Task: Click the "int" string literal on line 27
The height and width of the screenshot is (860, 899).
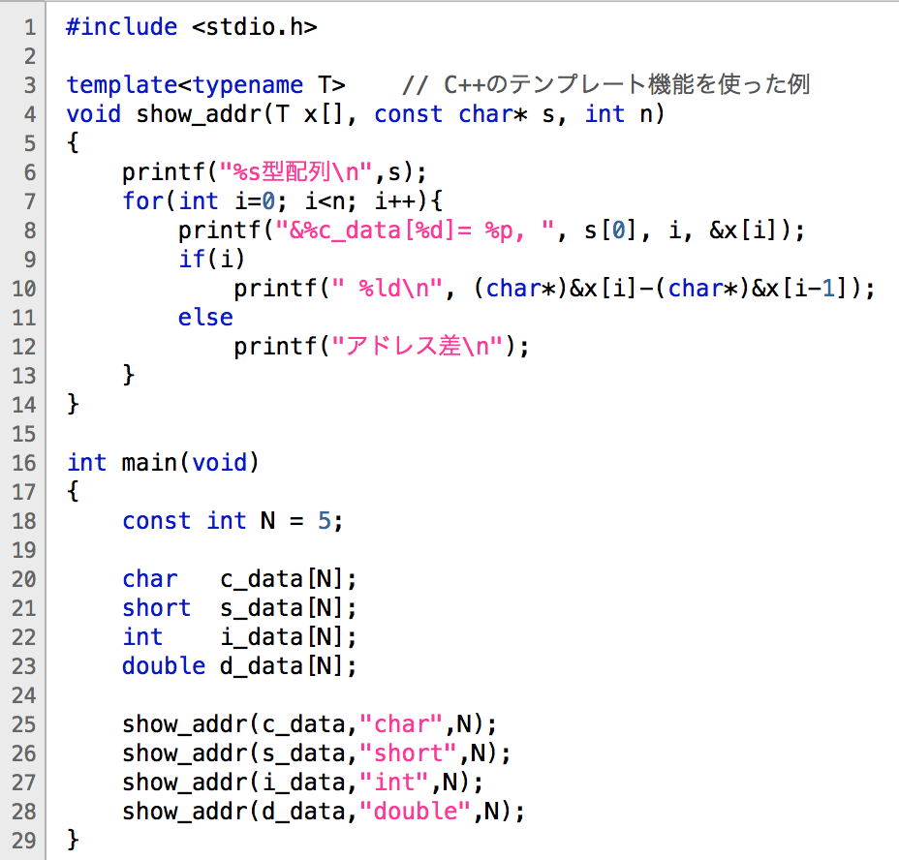Action: point(394,783)
